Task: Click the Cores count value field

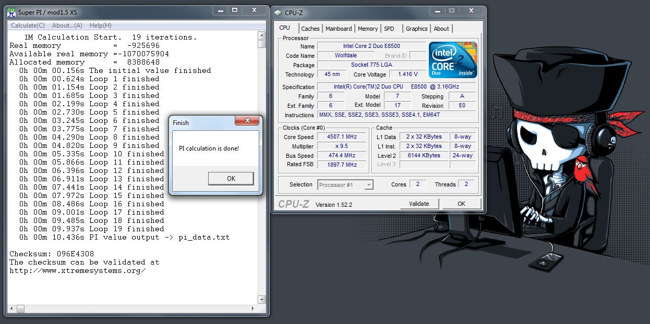Action: [x=417, y=184]
